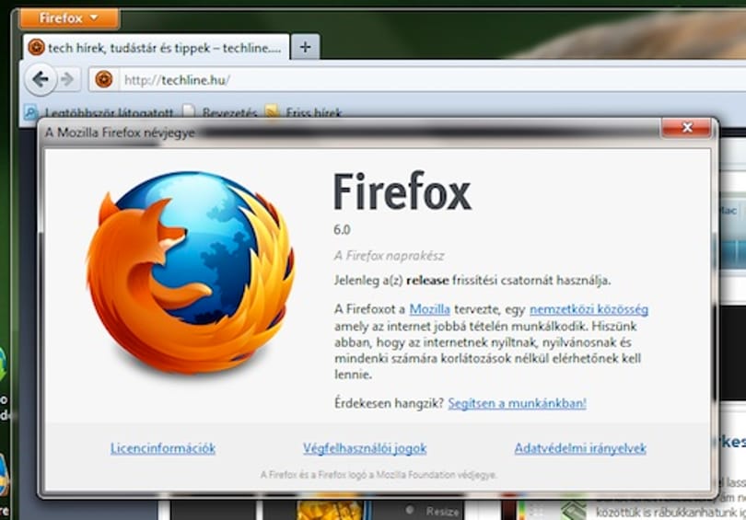
Task: Open Végfelhasználói jogok link
Action: [x=365, y=448]
